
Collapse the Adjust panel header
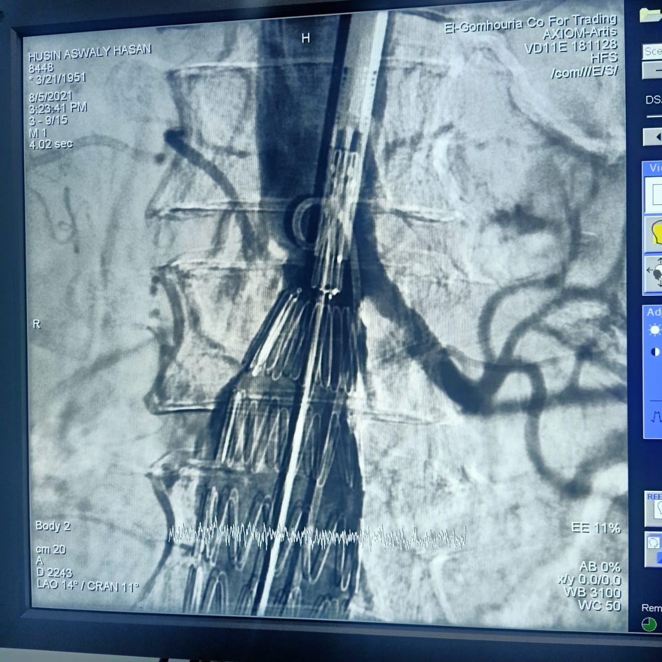(x=653, y=312)
